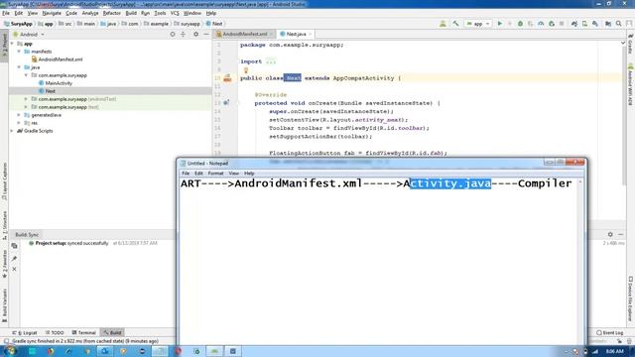Open Build panel settings gear

[x=610, y=234]
